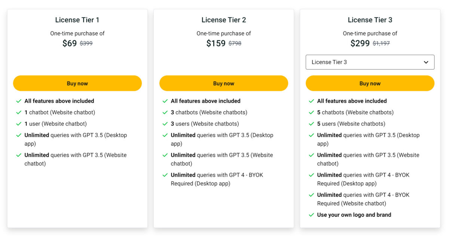Open the License Tier 3 dropdown
Viewport: 449px width, 244px height.
[370, 62]
